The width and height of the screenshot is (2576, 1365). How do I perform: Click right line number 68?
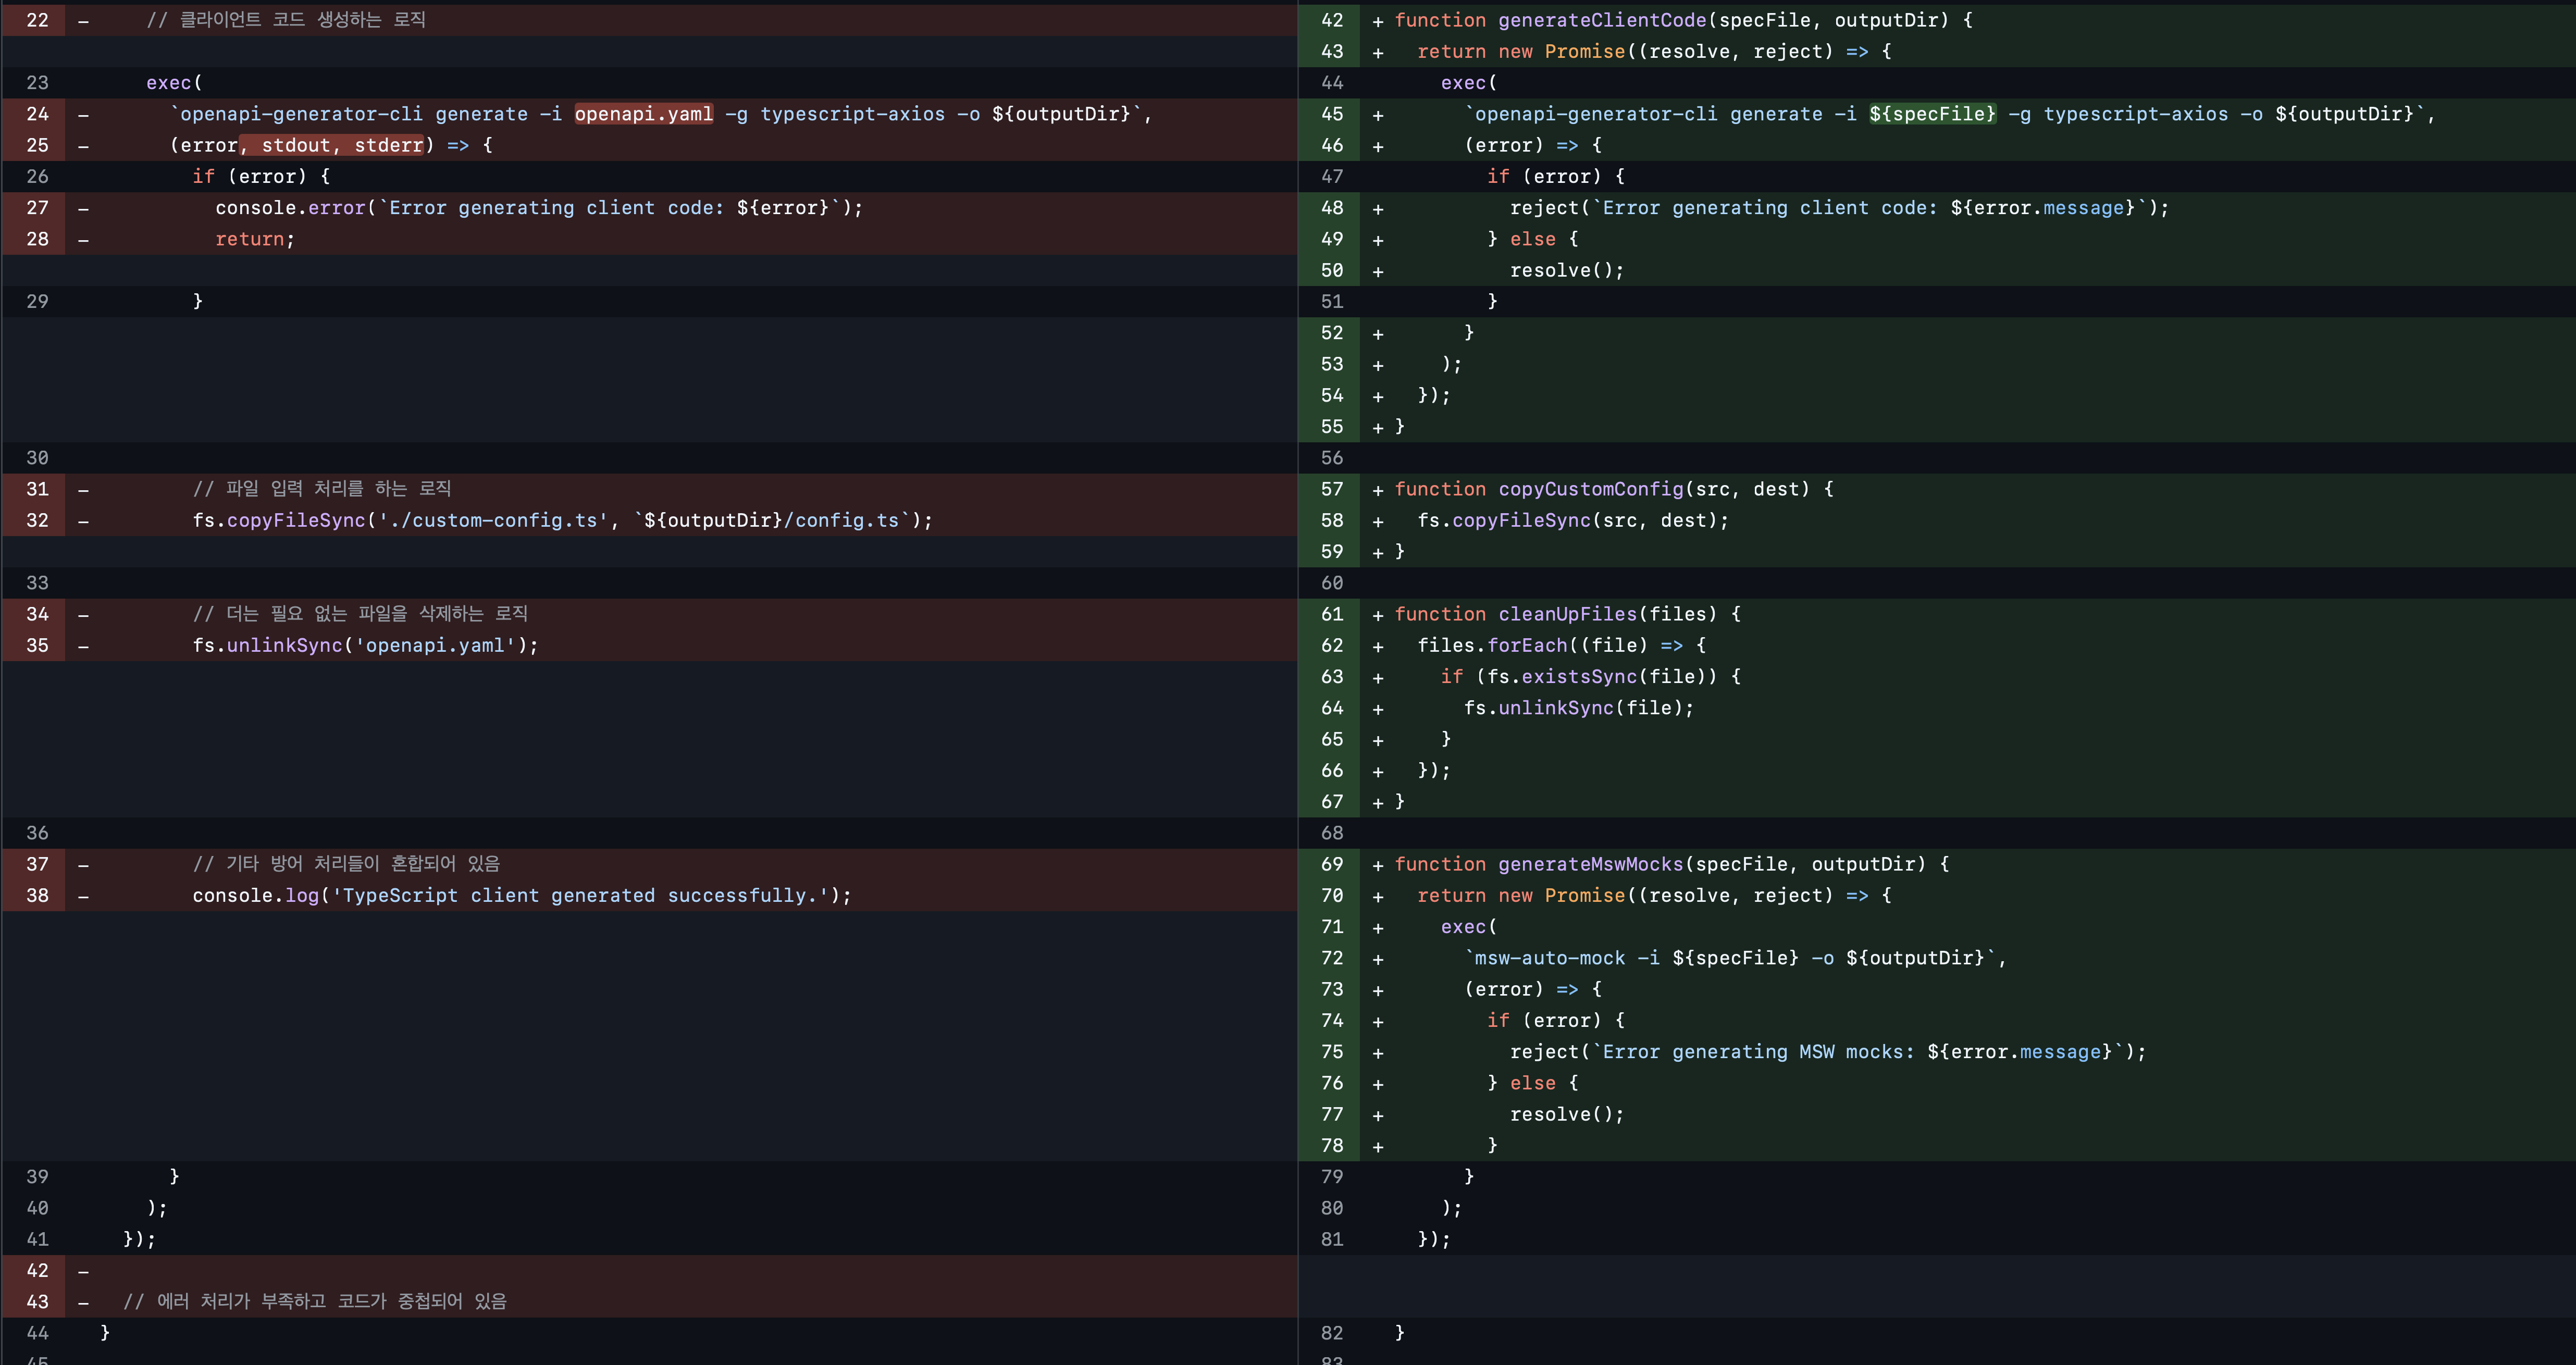[1332, 833]
